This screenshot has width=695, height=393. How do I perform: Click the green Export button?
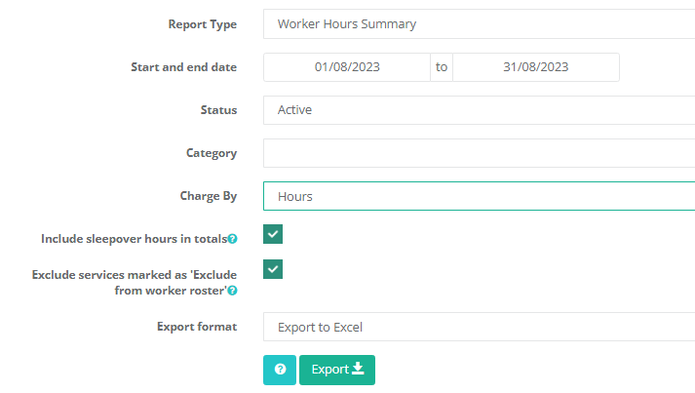[x=337, y=370]
